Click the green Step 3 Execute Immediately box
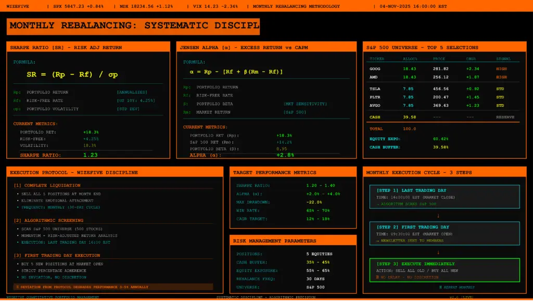This screenshot has width=533, height=301. click(x=445, y=270)
